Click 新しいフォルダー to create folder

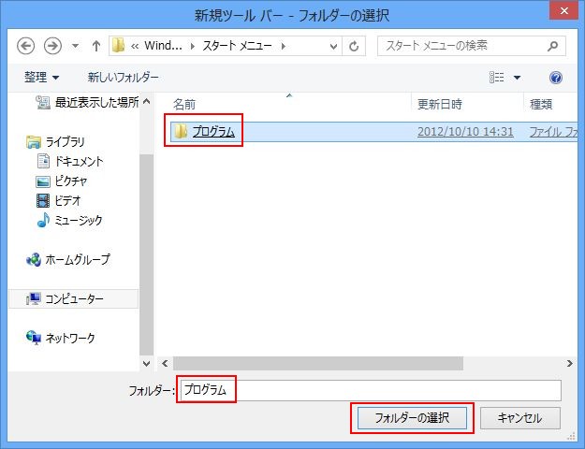(123, 78)
